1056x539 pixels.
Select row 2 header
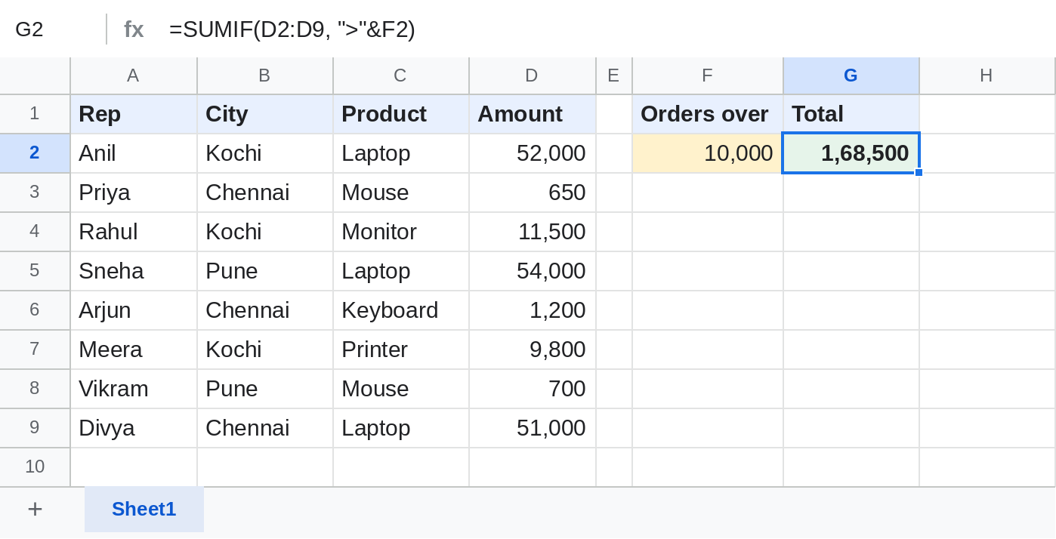pos(35,153)
